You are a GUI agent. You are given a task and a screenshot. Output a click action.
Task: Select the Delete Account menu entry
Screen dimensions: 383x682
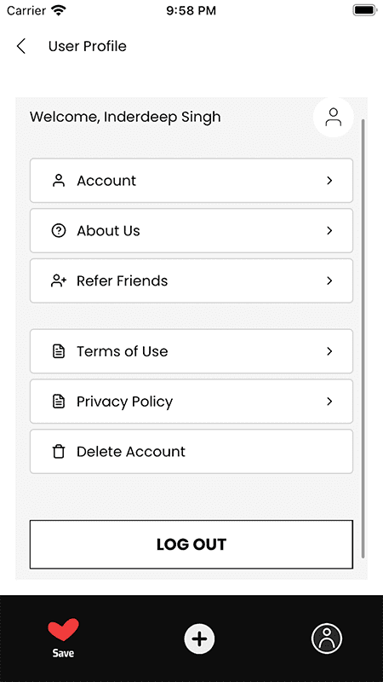[191, 452]
